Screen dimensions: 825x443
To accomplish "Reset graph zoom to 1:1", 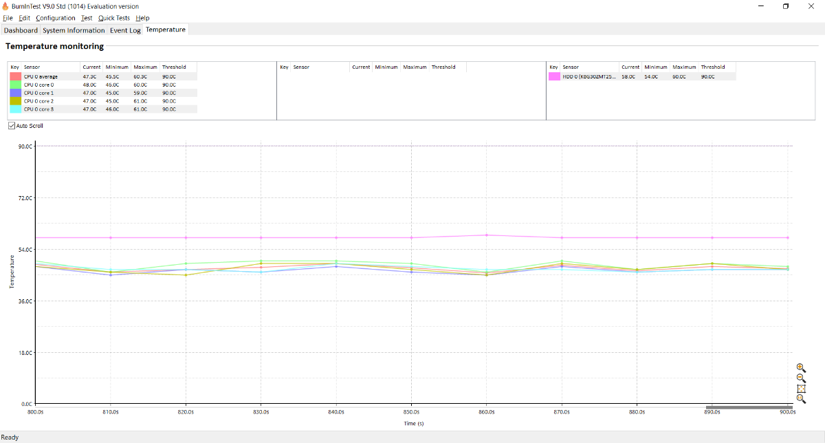I will pyautogui.click(x=800, y=399).
